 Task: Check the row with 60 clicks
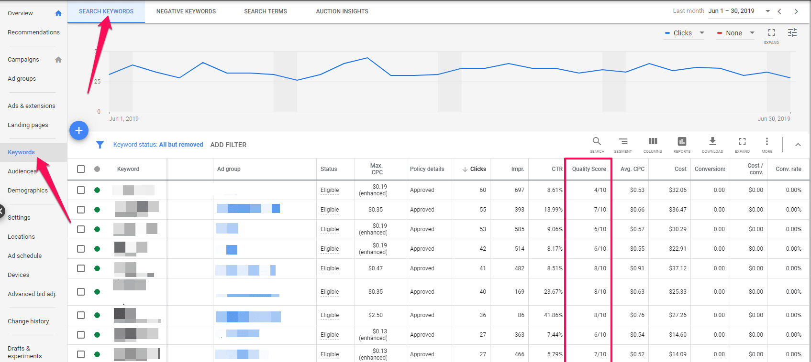pos(81,190)
